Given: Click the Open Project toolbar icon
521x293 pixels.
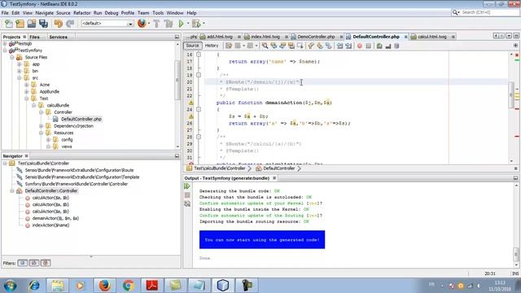Looking at the screenshot, I should pos(32,24).
